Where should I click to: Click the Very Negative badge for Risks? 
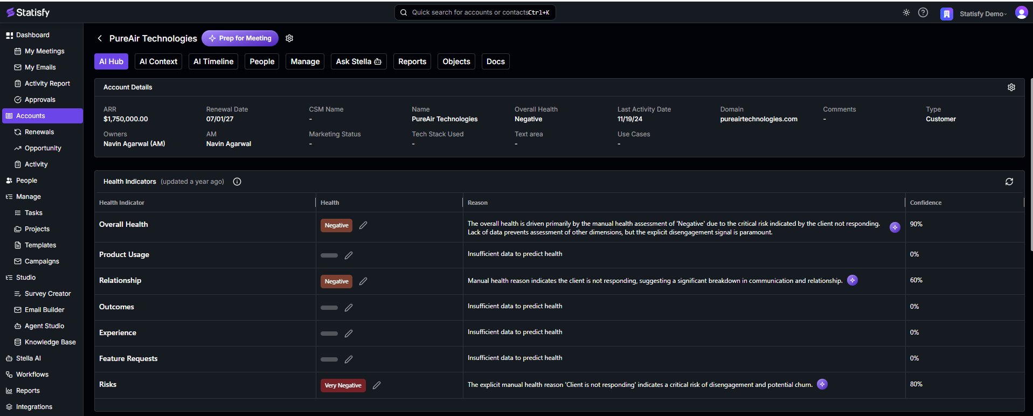343,385
